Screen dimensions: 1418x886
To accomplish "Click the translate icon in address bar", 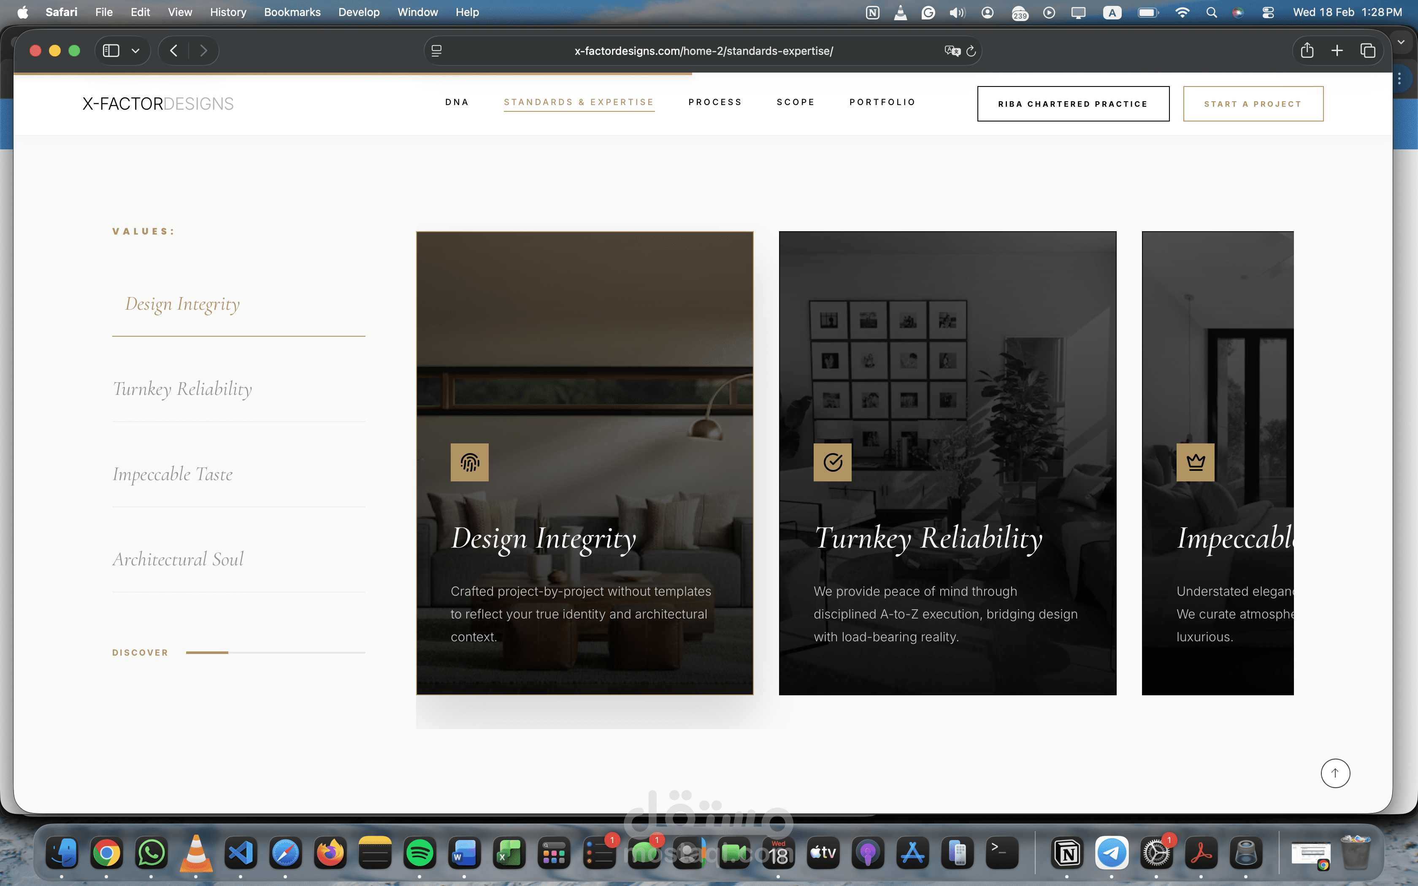I will click(x=952, y=51).
